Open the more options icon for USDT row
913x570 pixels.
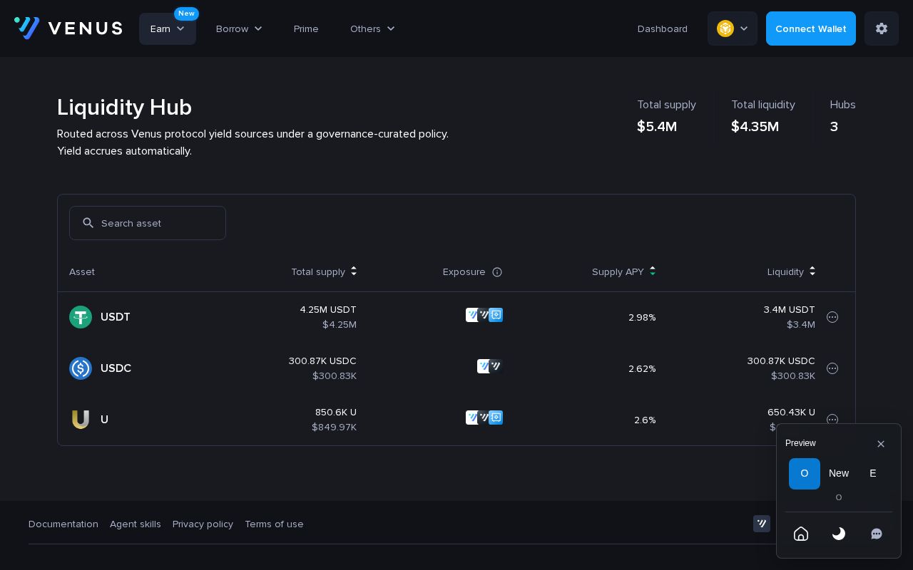click(x=832, y=317)
